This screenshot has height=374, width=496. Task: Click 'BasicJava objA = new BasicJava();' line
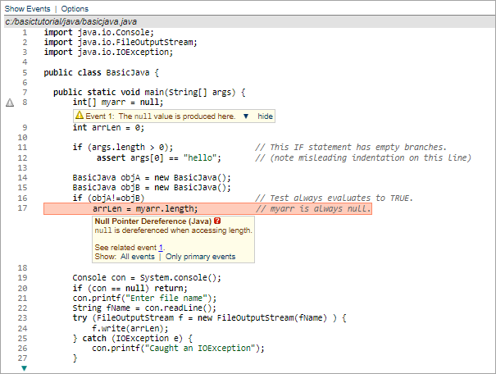click(x=152, y=177)
